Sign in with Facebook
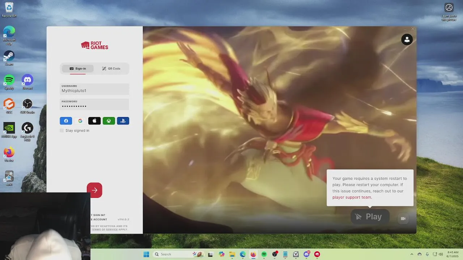 click(66, 121)
